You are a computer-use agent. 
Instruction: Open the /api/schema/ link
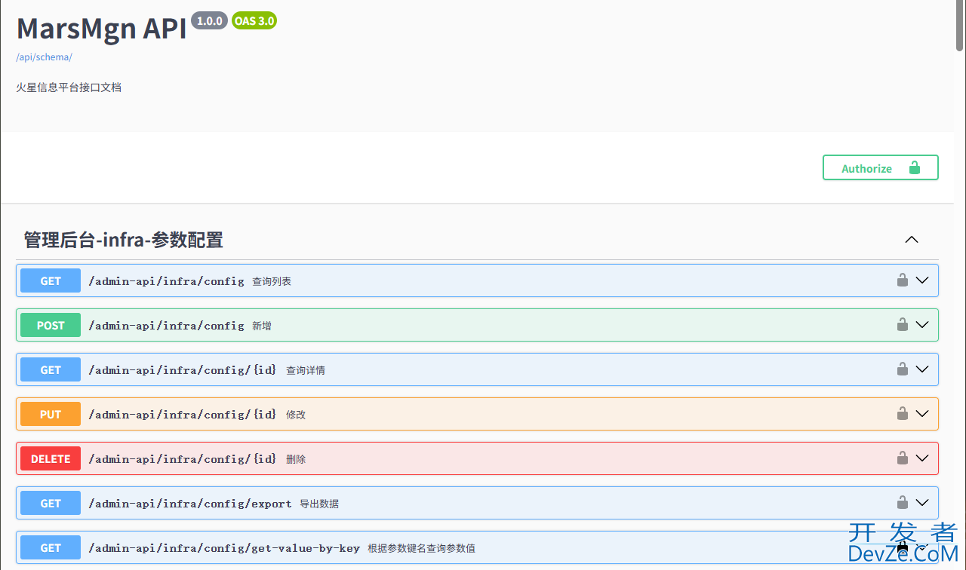(44, 57)
